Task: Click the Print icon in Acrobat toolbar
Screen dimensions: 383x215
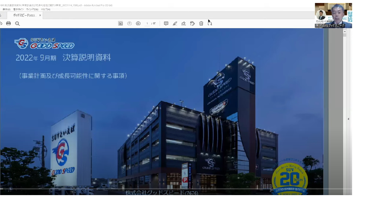Action: 9,24
